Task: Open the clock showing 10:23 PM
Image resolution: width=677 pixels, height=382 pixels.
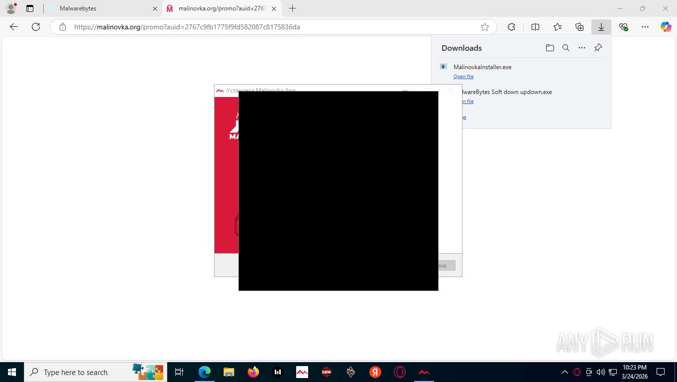Action: (635, 372)
